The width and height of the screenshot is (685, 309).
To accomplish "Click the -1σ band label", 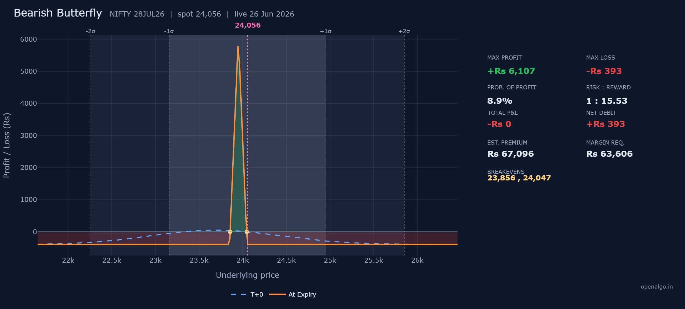I will pos(169,31).
